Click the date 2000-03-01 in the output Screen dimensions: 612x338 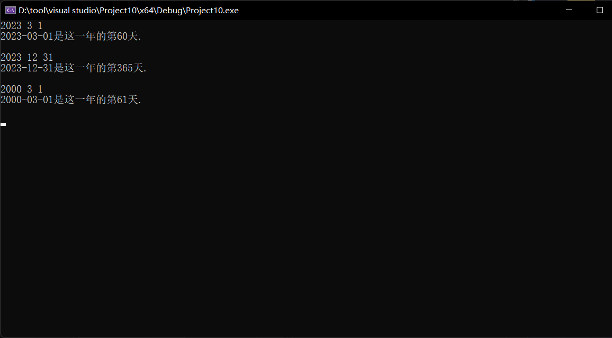[x=27, y=99]
